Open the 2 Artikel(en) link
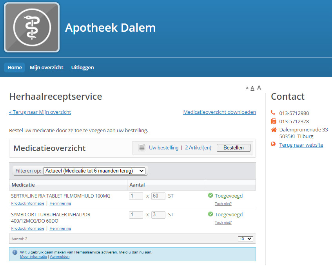The image size is (332, 275). pyautogui.click(x=199, y=148)
